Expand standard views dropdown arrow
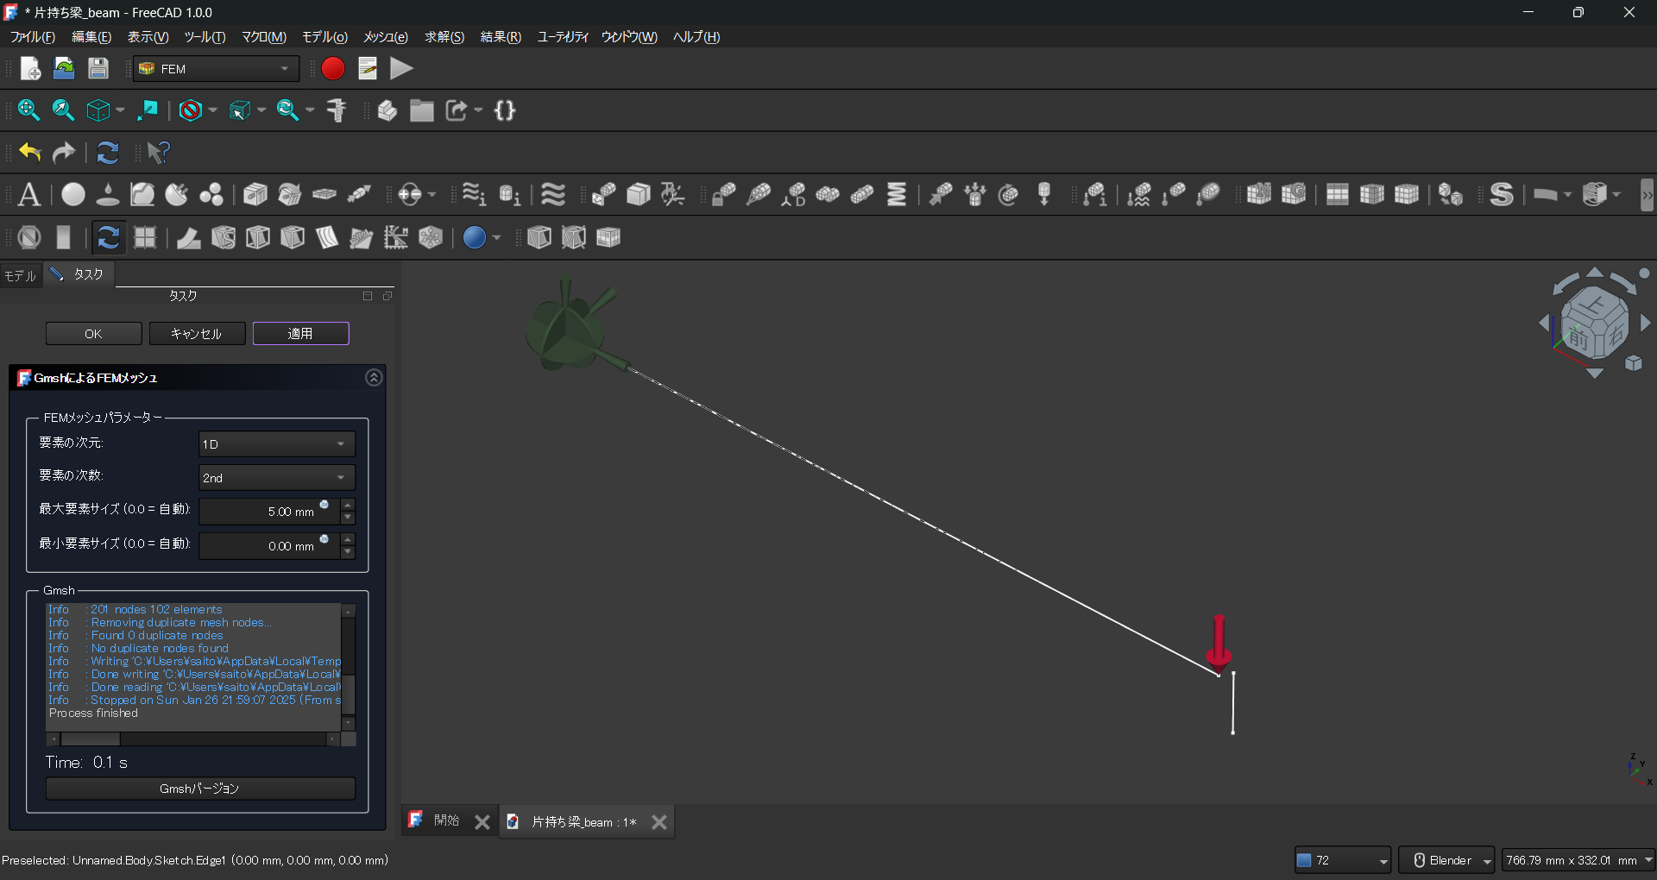This screenshot has width=1657, height=880. tap(120, 110)
